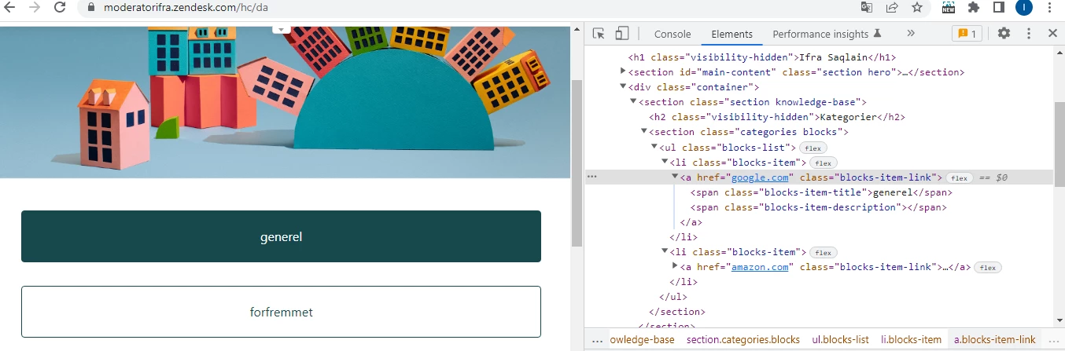
Task: Open the NEW extension icon
Action: (949, 7)
